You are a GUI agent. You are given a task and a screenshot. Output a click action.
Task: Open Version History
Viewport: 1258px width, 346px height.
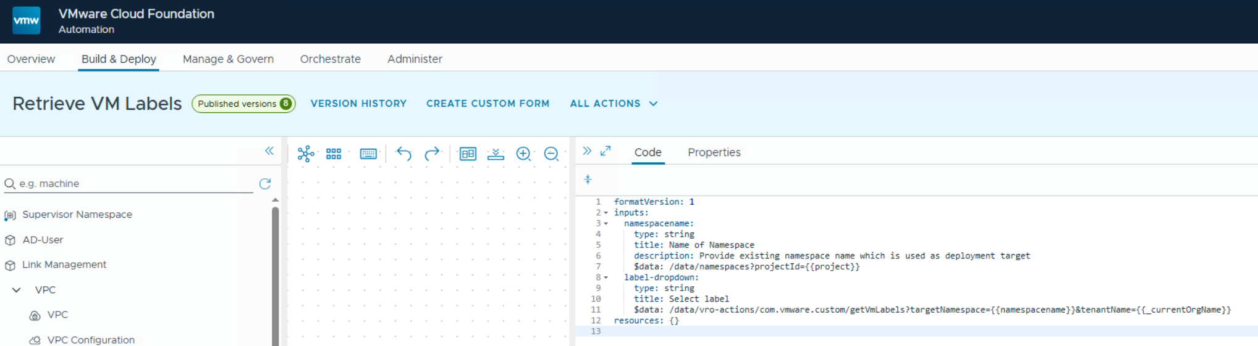coord(358,104)
